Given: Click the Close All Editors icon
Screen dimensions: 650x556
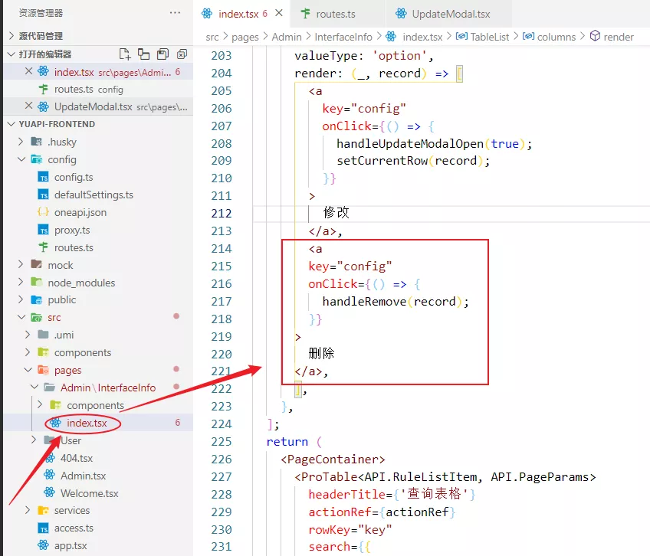Looking at the screenshot, I should 182,54.
